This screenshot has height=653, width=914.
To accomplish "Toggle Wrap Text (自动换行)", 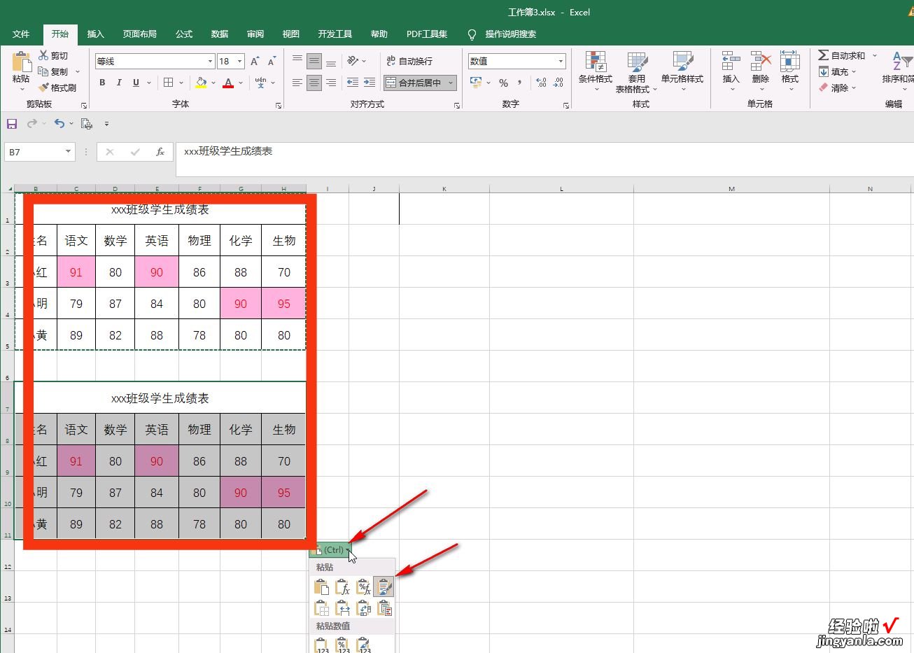I will 409,61.
